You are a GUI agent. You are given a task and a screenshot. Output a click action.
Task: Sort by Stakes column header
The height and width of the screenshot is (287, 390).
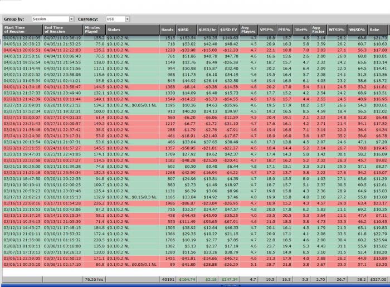pyautogui.click(x=133, y=30)
